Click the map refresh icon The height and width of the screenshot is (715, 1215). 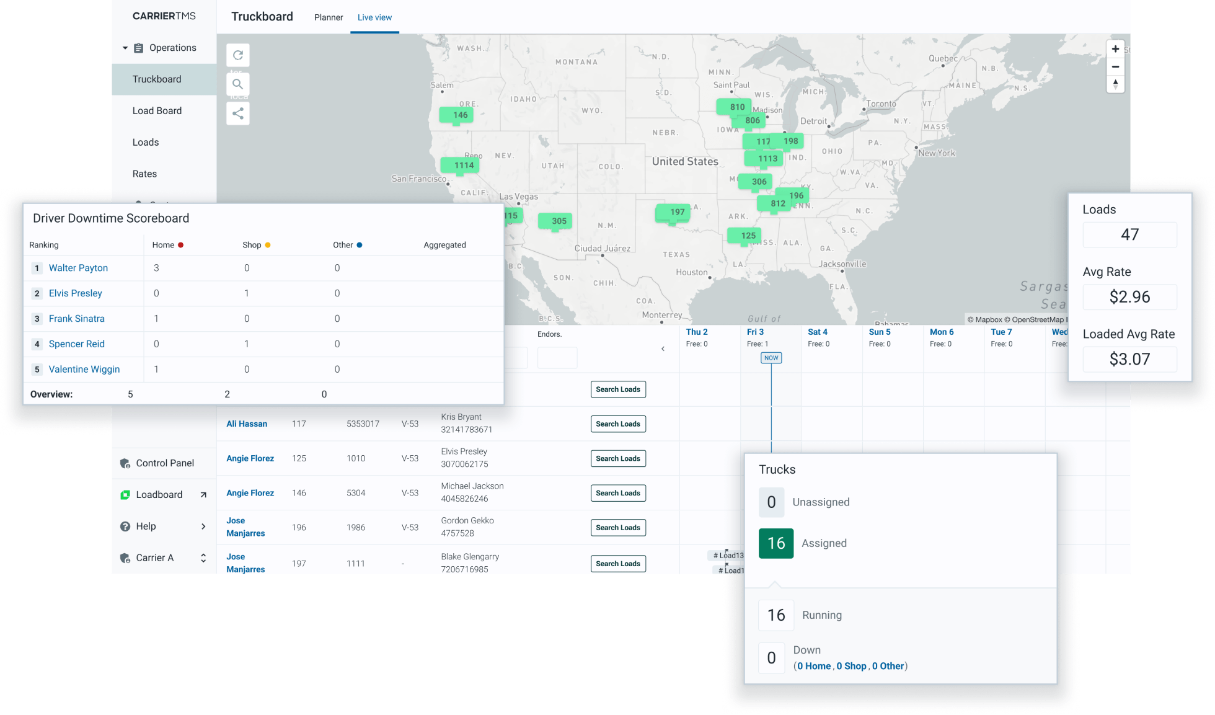tap(238, 55)
